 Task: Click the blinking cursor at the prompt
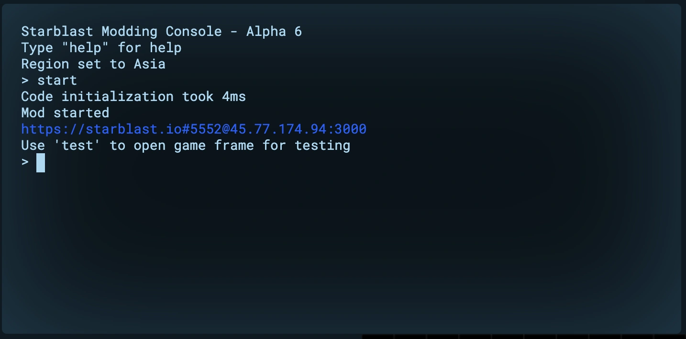(41, 162)
